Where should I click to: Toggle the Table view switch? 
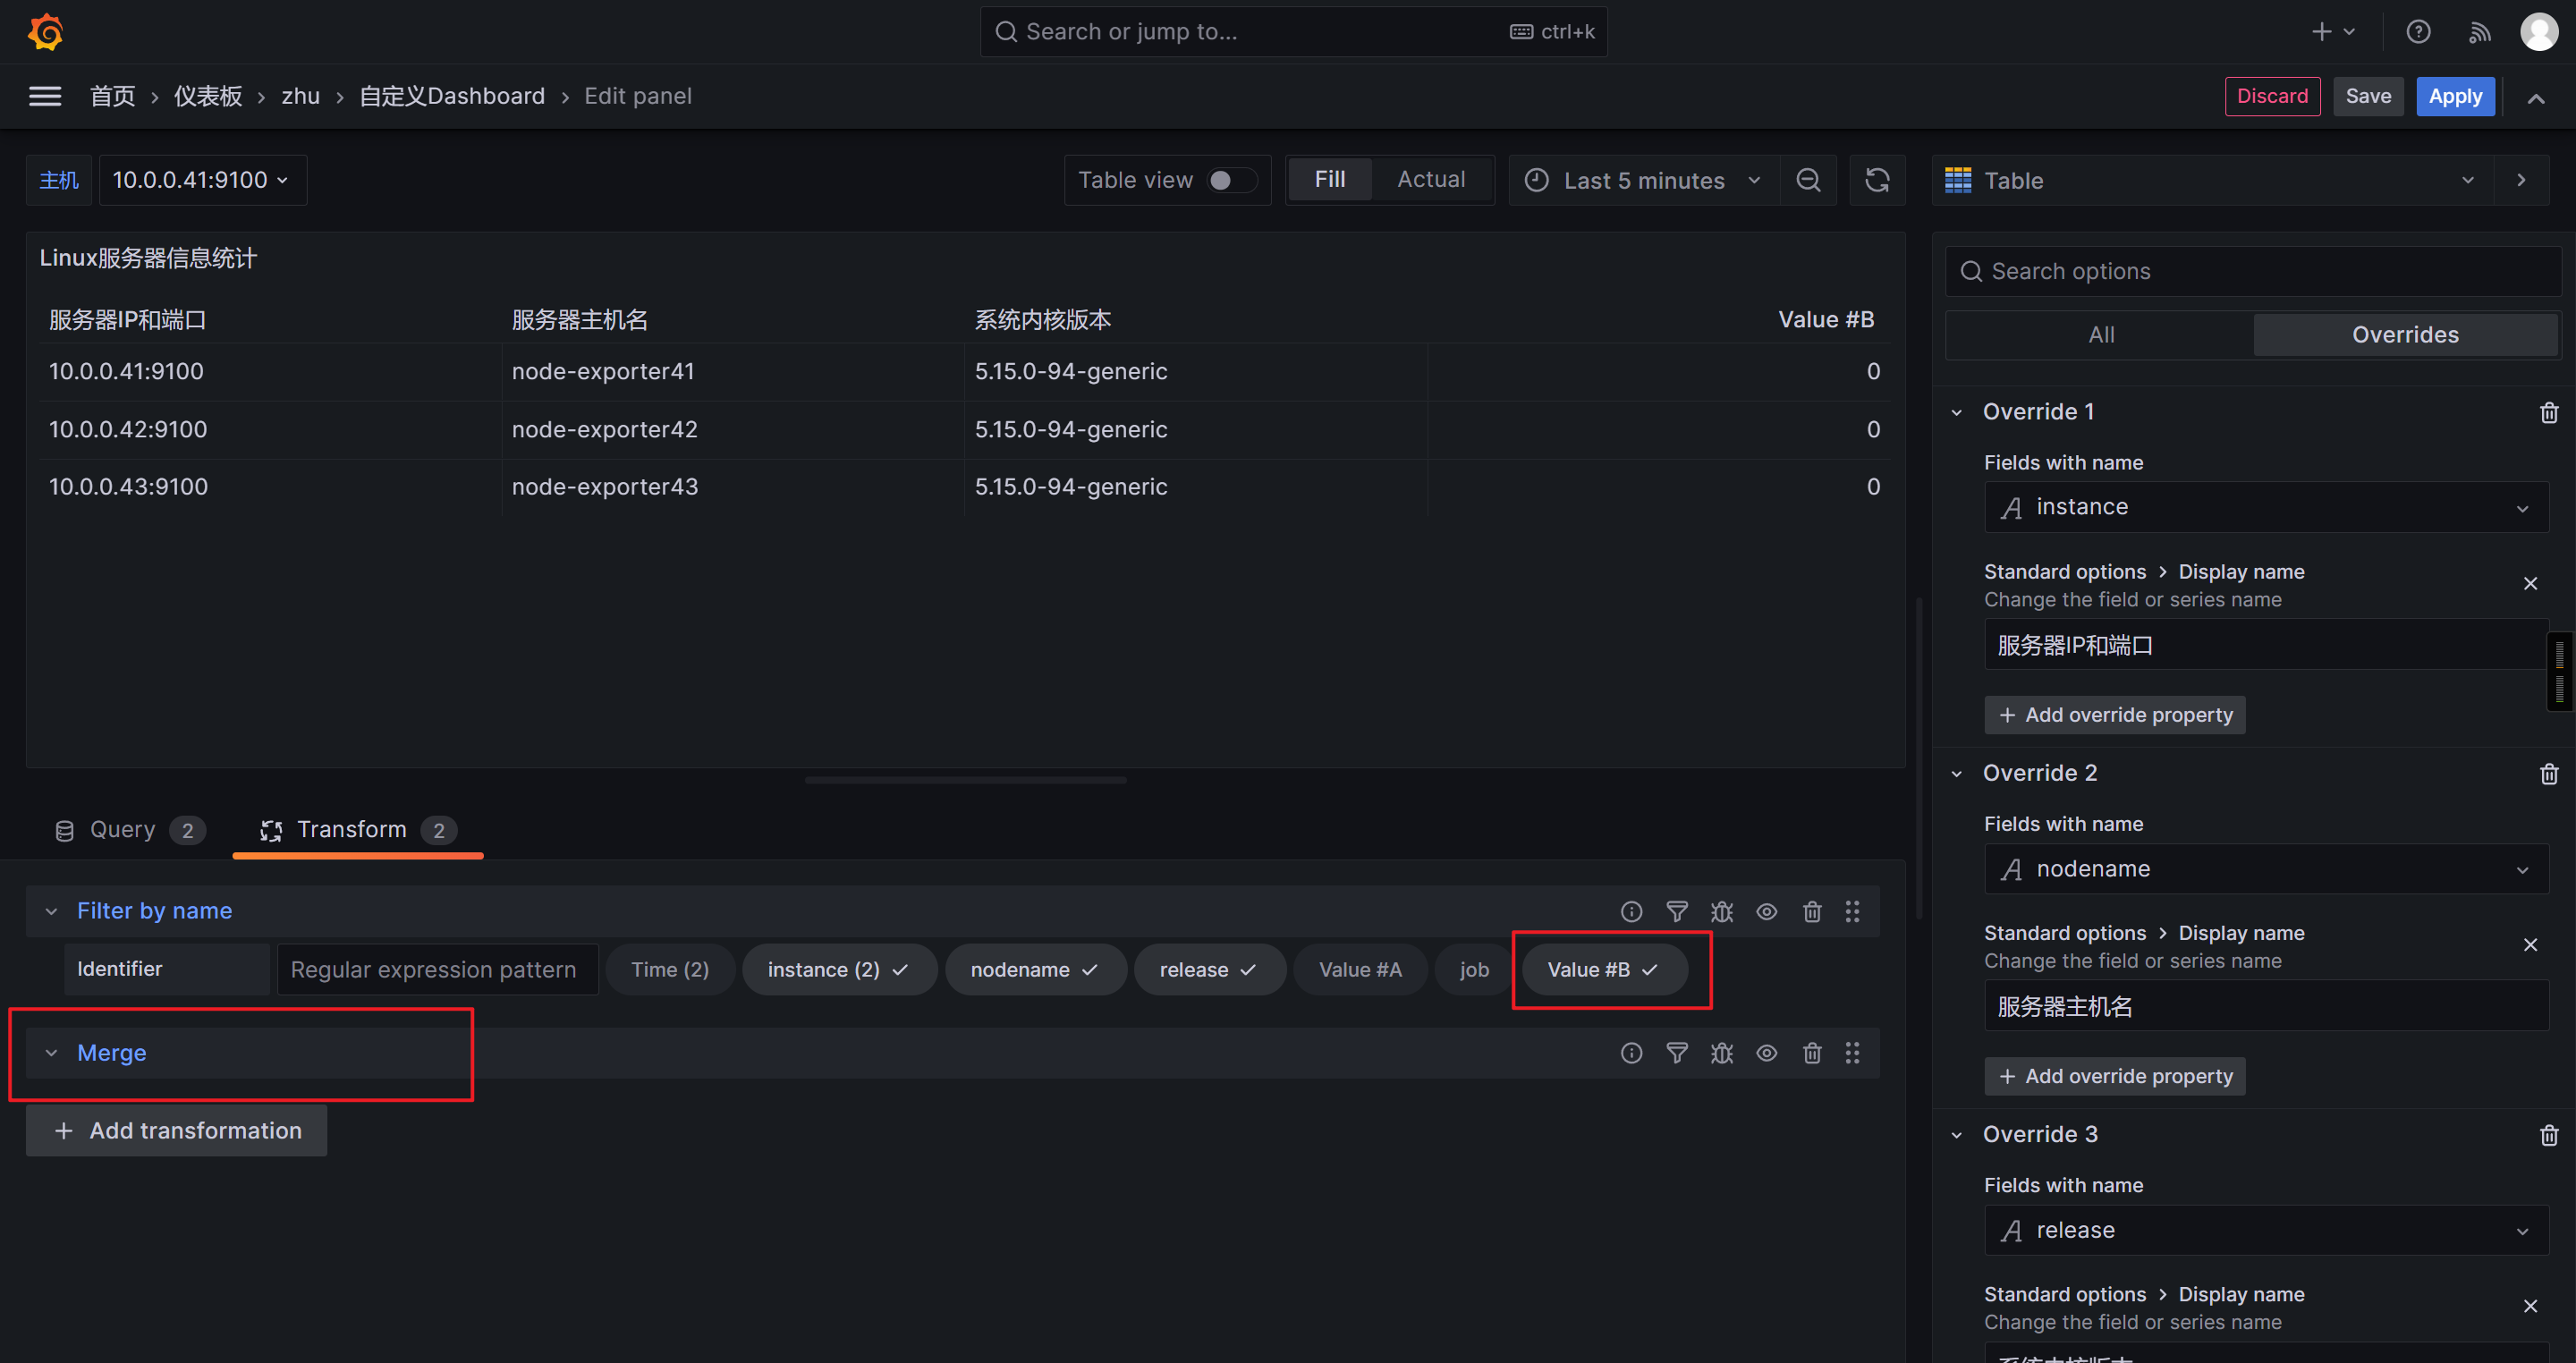point(1231,180)
